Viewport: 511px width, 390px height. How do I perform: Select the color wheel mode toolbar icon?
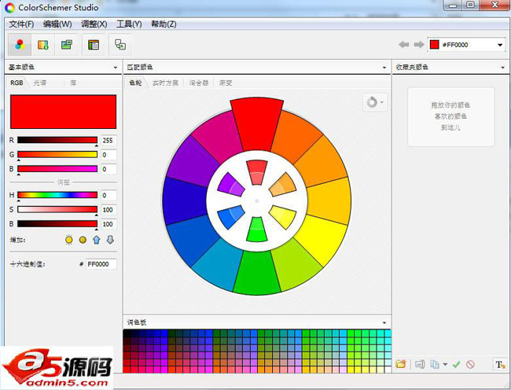pos(20,45)
